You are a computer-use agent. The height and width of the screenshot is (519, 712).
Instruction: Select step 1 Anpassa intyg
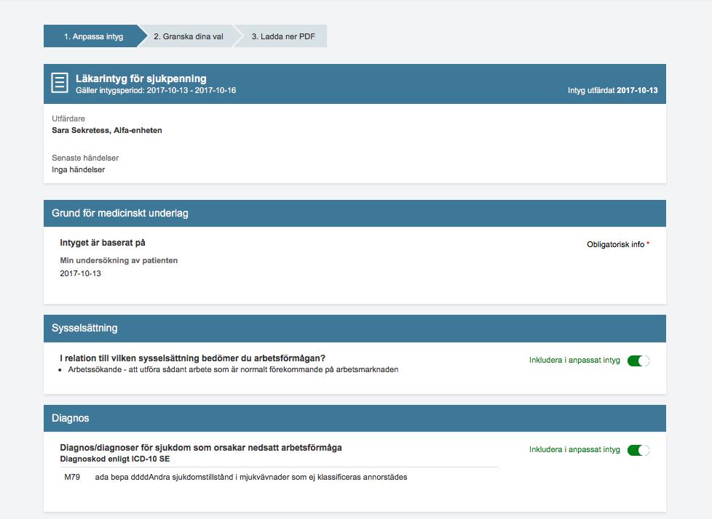[x=93, y=36]
